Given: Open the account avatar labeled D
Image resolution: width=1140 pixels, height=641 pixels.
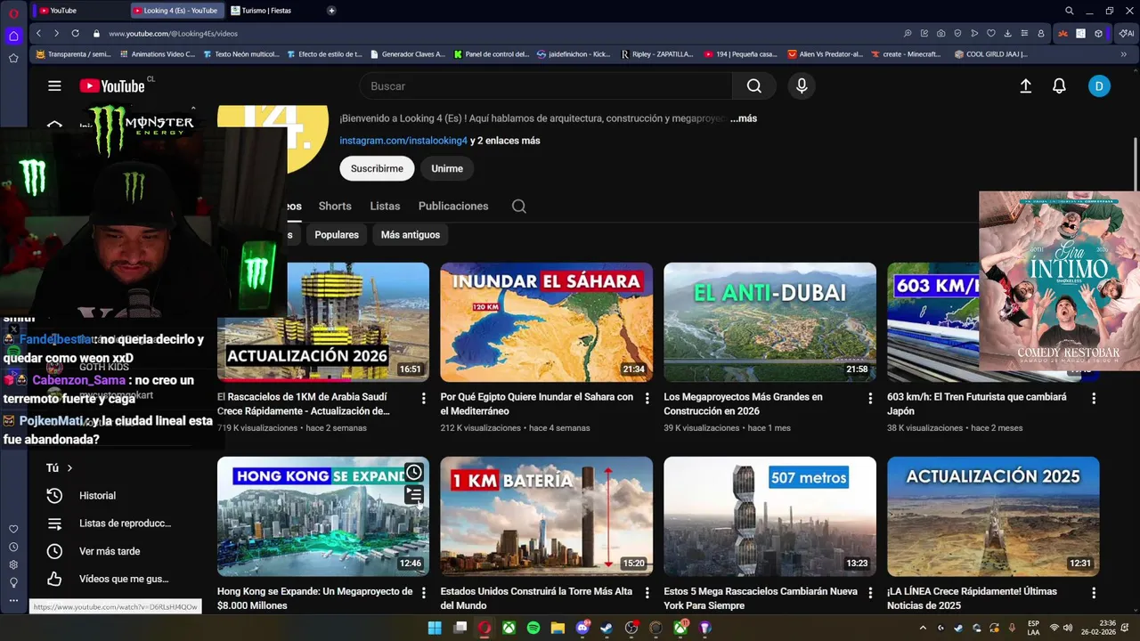Looking at the screenshot, I should pos(1099,86).
